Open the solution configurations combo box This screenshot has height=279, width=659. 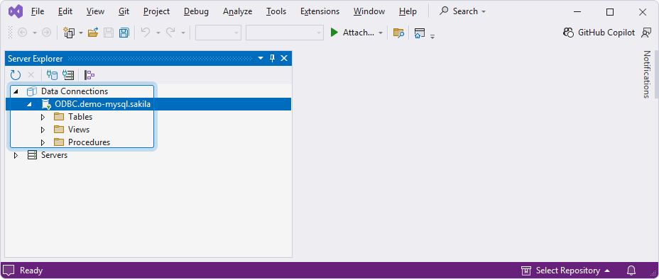[218, 33]
